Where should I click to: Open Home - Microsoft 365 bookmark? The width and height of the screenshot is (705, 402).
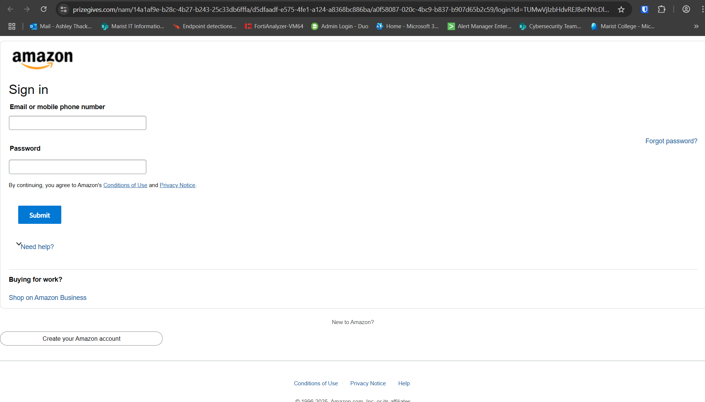click(x=407, y=26)
